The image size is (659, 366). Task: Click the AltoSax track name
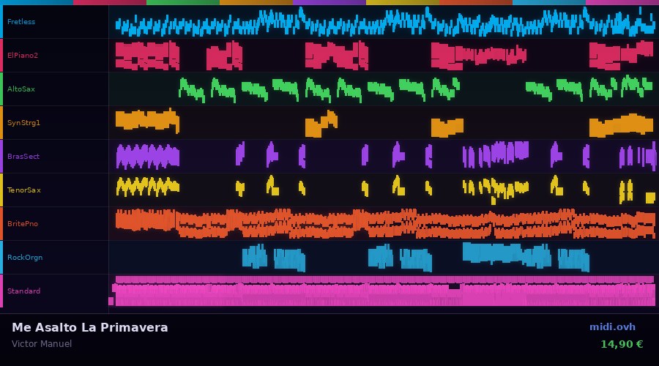pos(21,89)
